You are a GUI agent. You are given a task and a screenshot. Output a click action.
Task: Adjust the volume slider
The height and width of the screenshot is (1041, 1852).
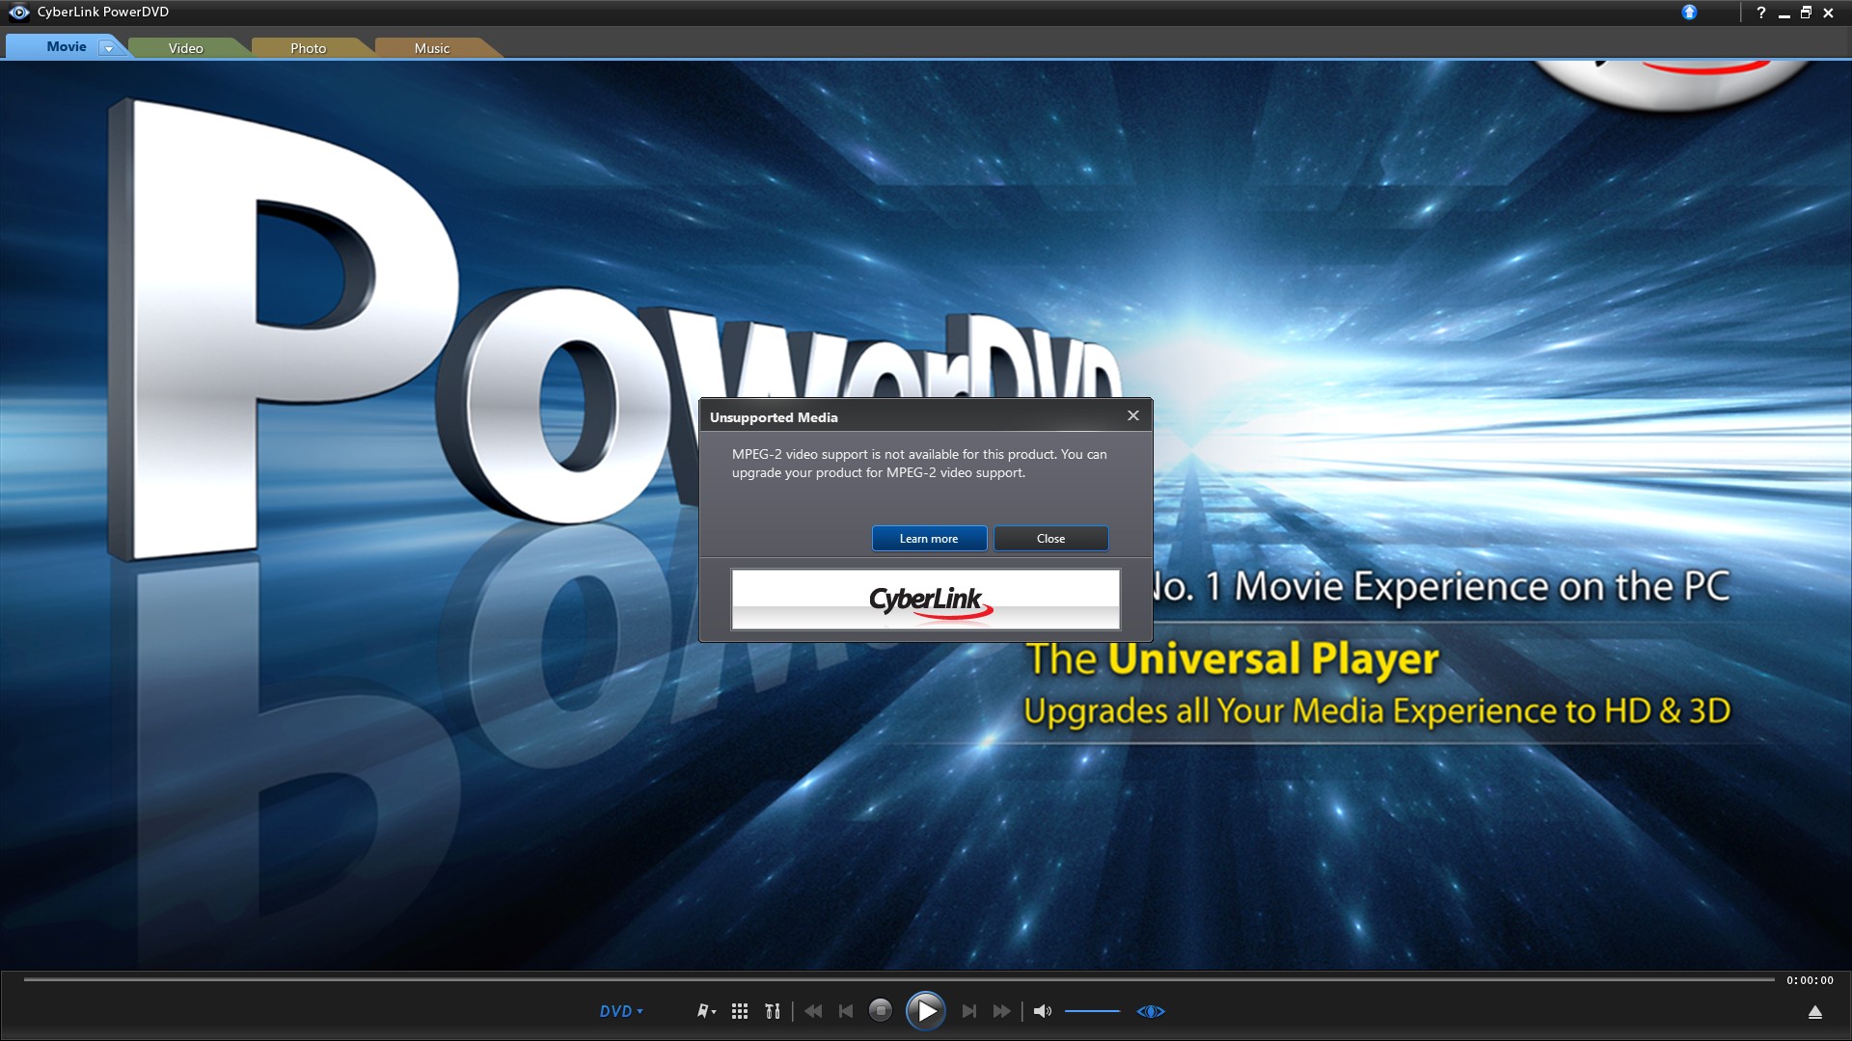(1092, 1011)
